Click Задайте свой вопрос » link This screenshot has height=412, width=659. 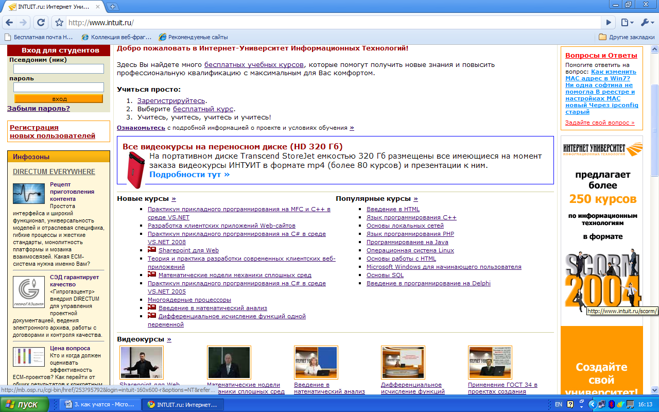tap(600, 123)
